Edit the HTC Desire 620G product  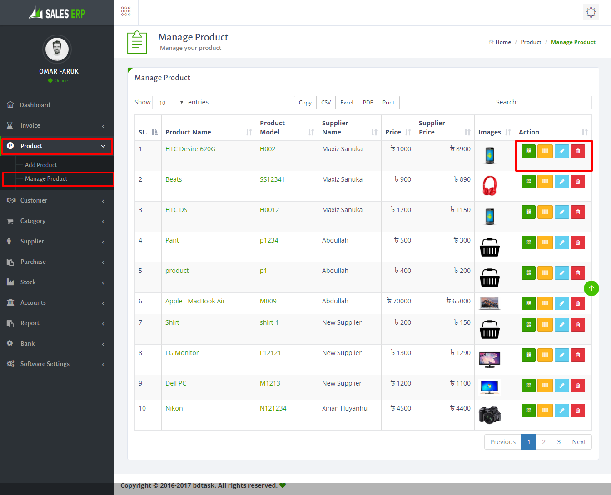coord(561,151)
